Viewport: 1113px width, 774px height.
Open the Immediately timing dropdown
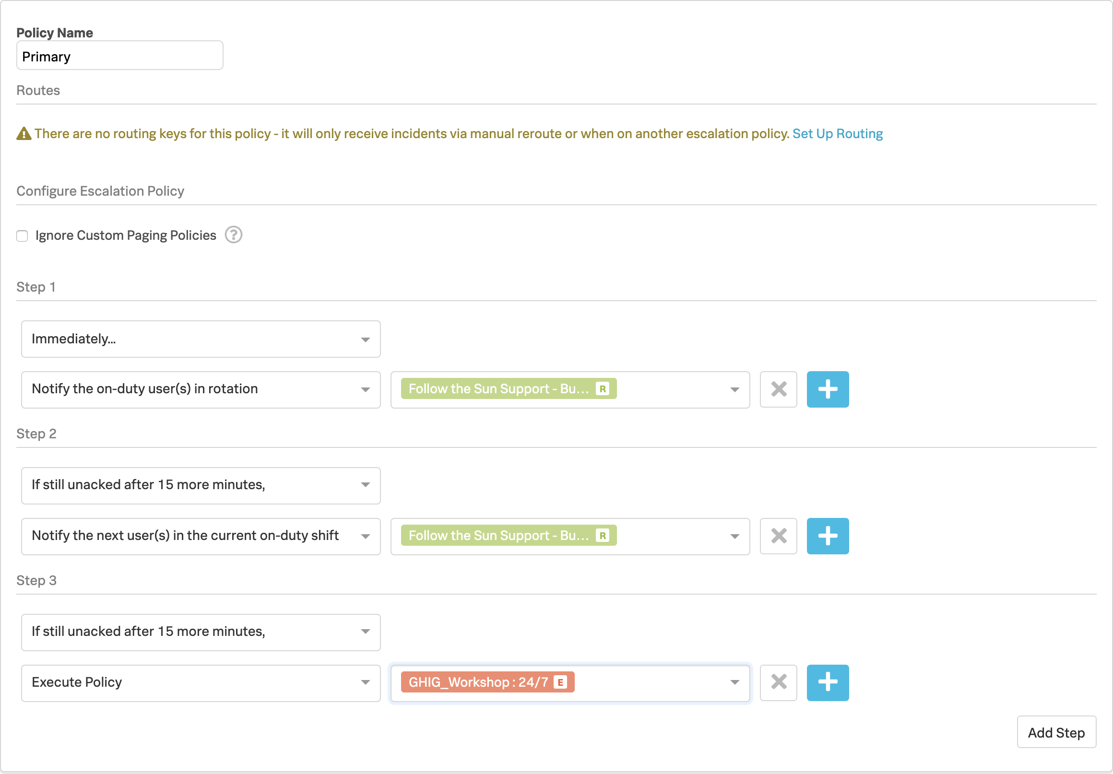point(201,339)
